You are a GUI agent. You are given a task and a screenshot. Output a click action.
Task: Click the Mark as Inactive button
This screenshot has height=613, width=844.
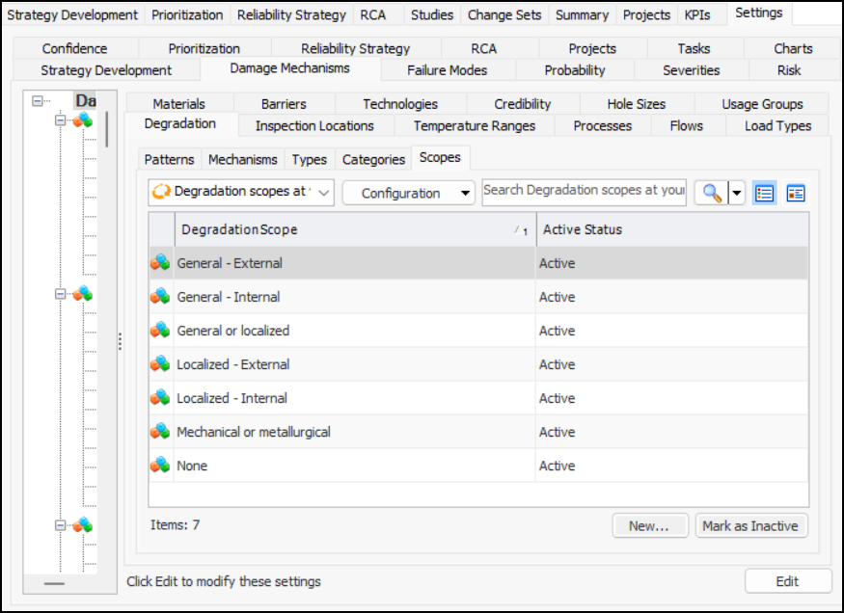tap(749, 525)
